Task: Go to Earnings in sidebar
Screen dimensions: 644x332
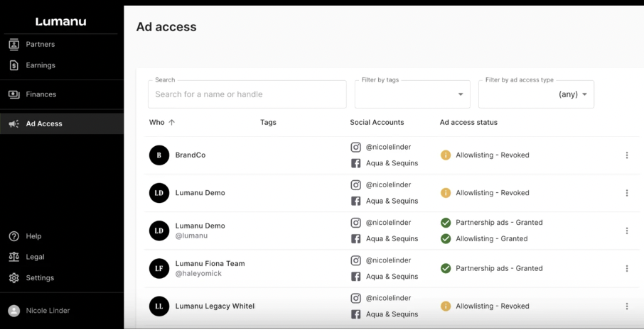Action: 40,65
